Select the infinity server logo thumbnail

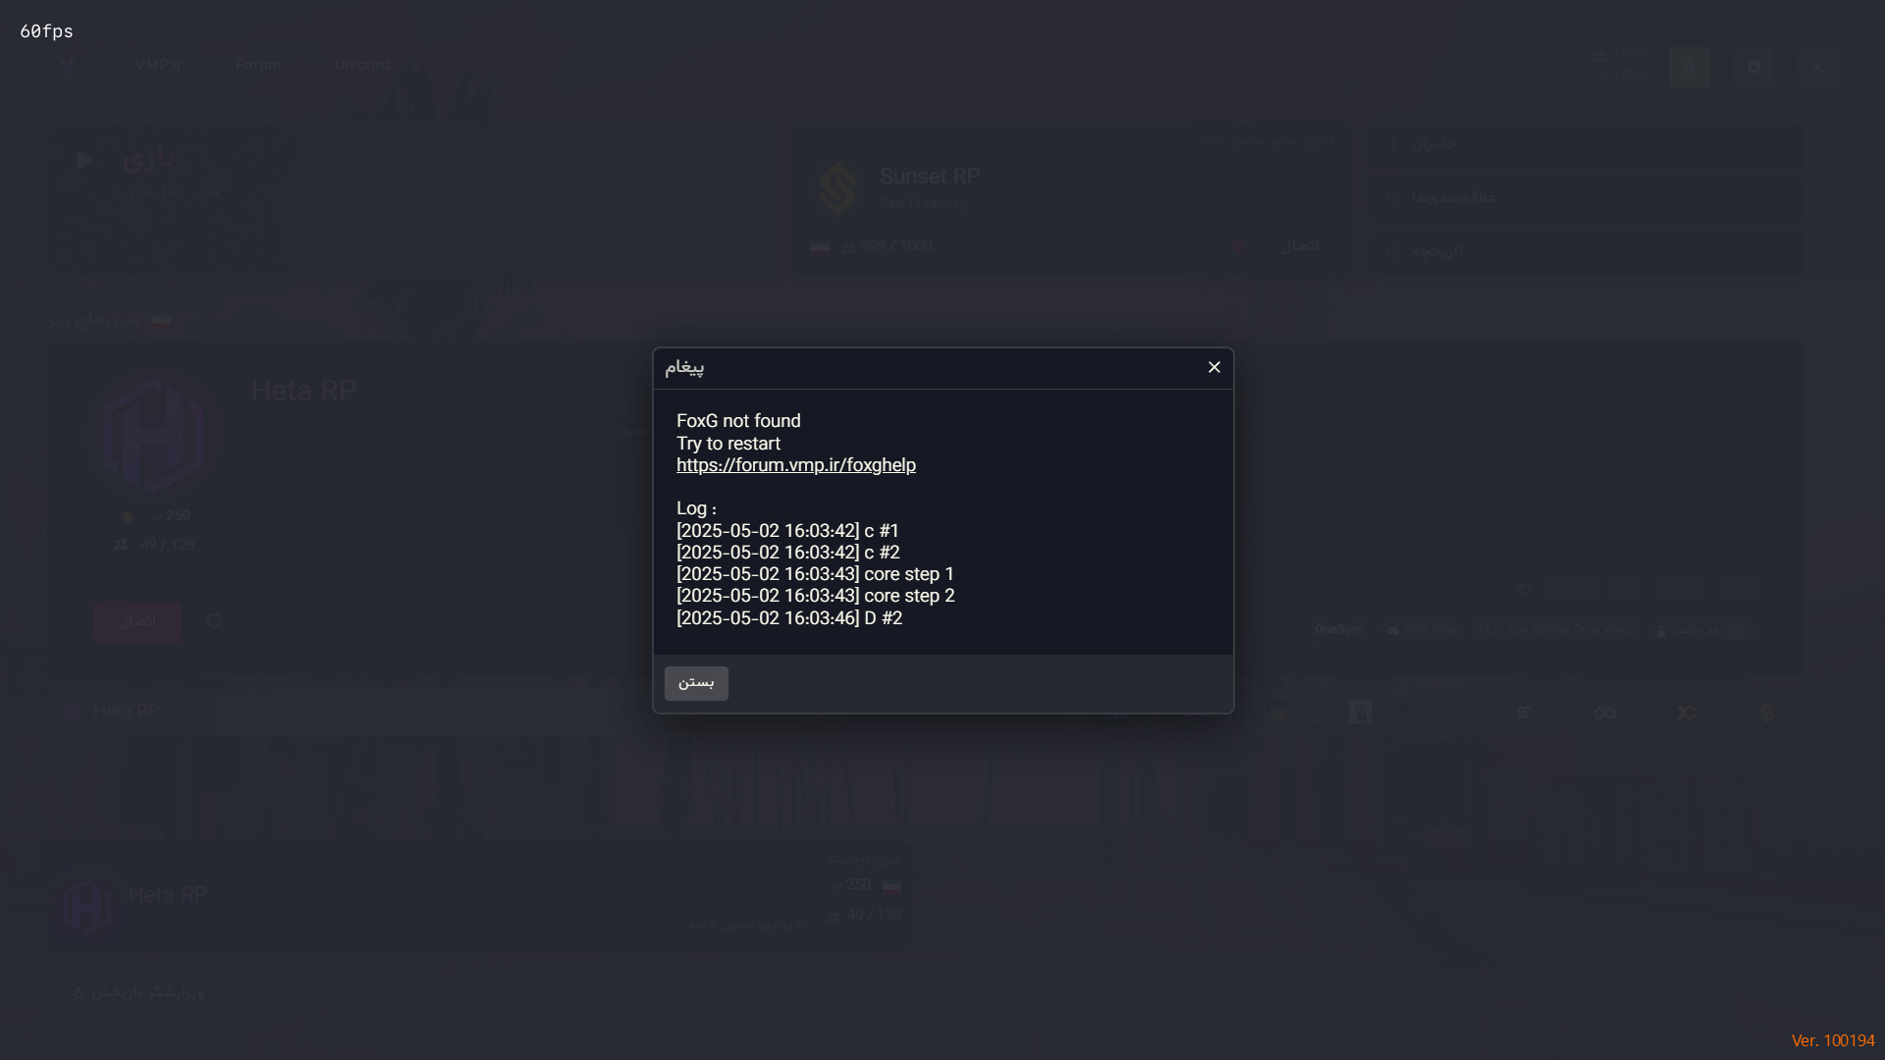(1605, 713)
